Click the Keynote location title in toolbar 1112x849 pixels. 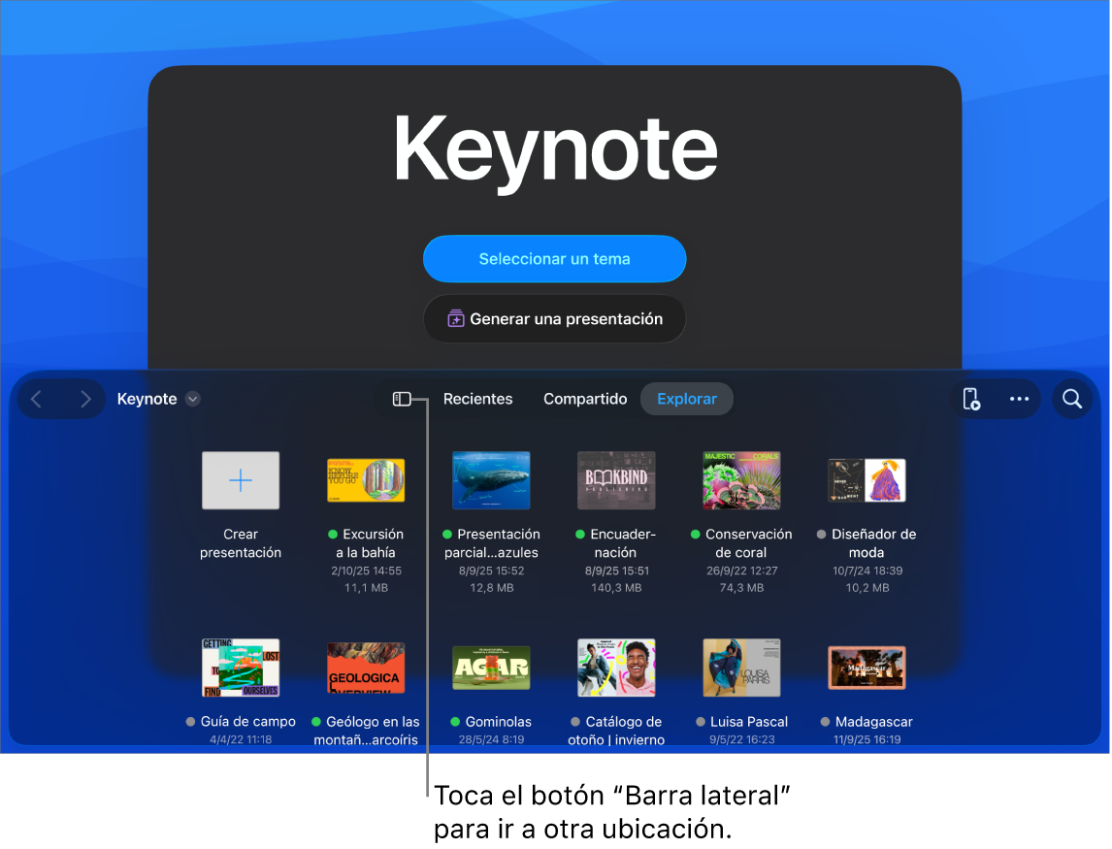click(147, 400)
